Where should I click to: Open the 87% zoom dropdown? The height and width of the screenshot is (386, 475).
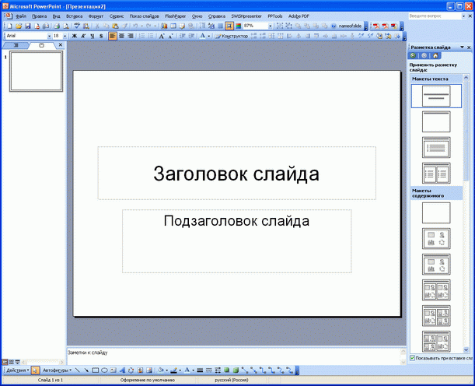(x=271, y=26)
